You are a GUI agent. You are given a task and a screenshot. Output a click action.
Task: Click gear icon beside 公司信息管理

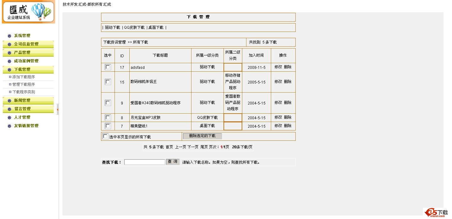pos(9,44)
